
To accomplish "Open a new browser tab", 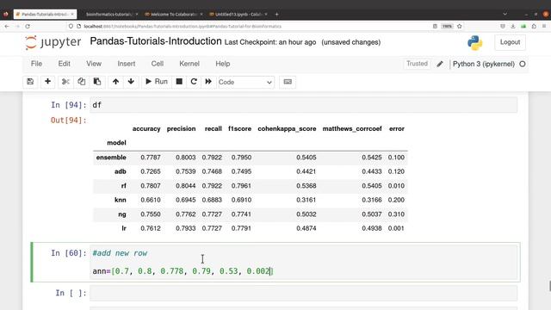I will [x=277, y=14].
